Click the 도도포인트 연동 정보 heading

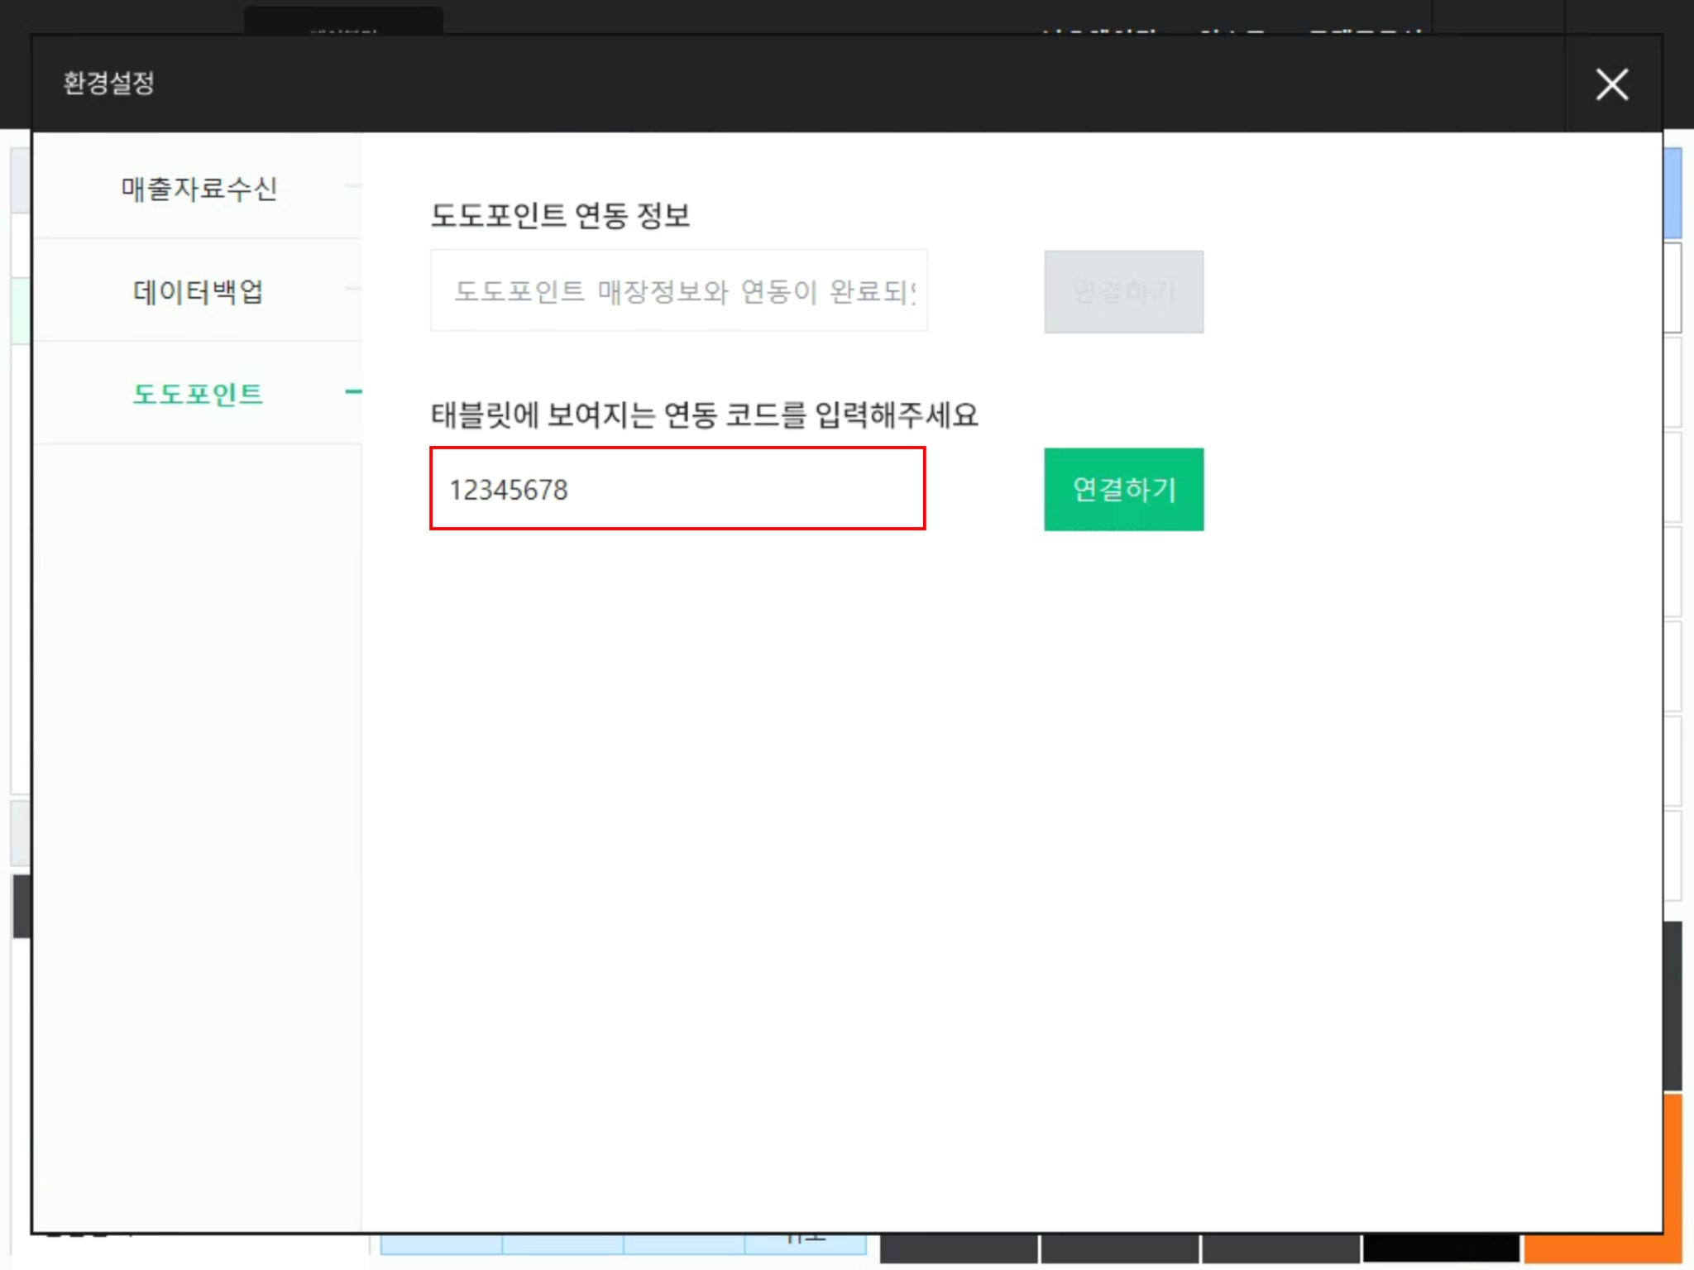coord(560,216)
